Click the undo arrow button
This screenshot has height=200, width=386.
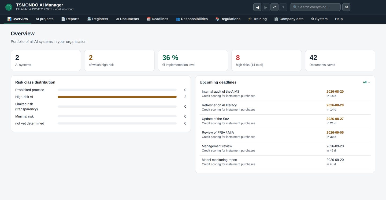coord(274,7)
